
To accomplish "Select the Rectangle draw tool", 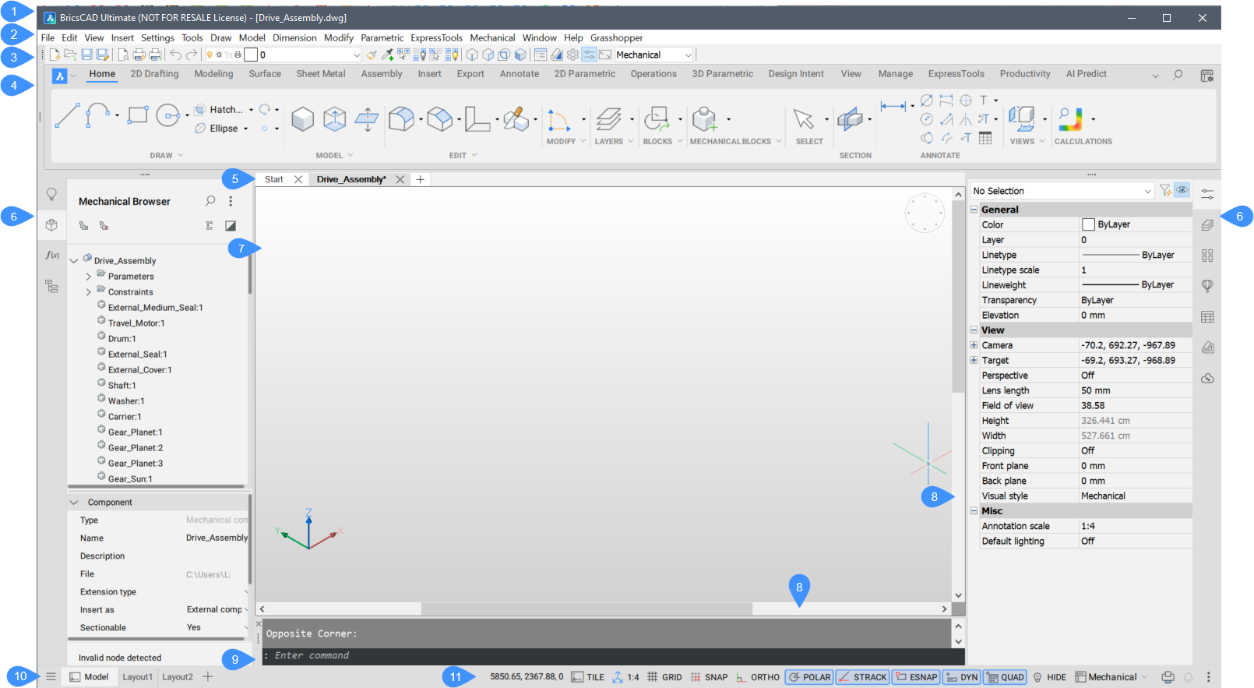I will (x=138, y=116).
